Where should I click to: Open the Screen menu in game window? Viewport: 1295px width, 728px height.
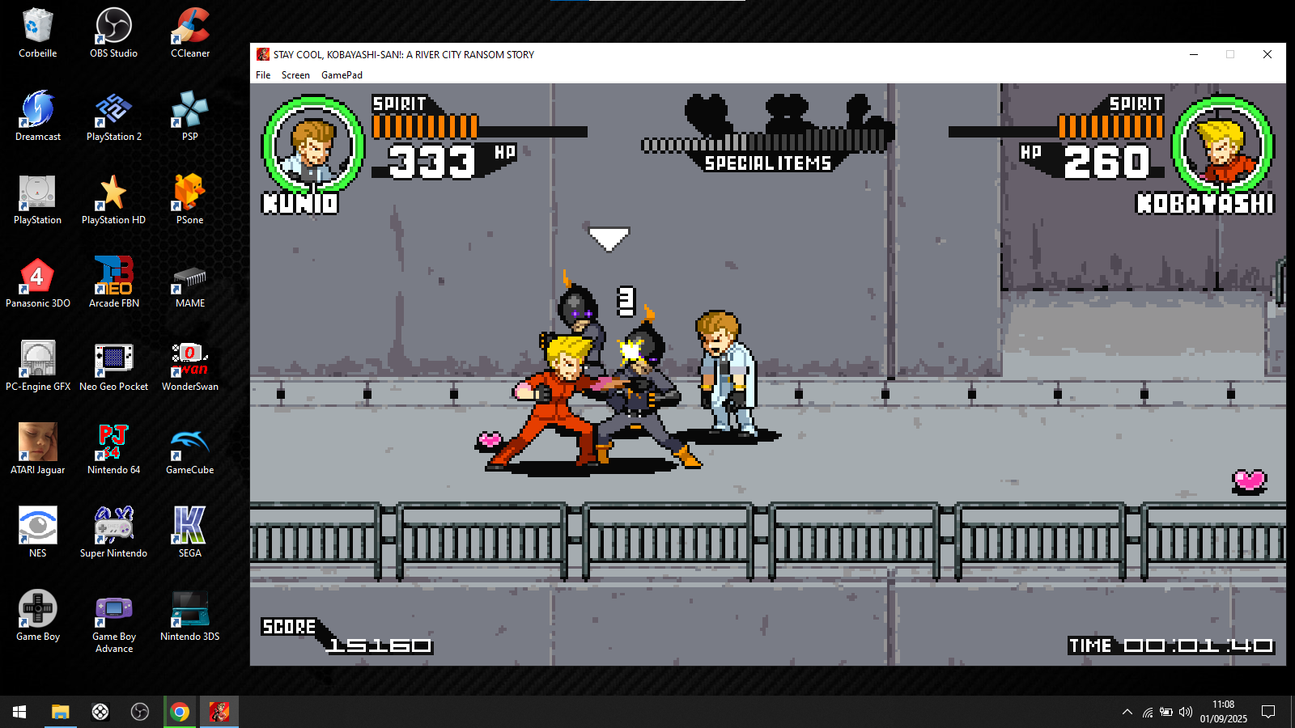(295, 75)
